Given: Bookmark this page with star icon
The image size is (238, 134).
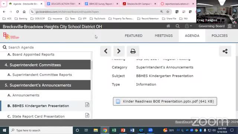Looking at the screenshot, I should pos(168,12).
